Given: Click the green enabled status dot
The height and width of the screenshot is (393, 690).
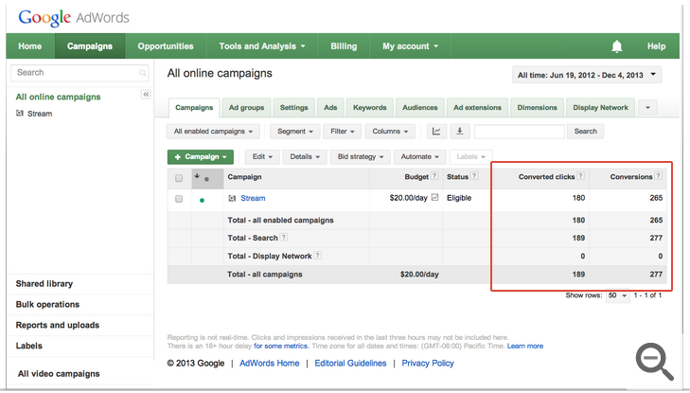Looking at the screenshot, I should click(202, 200).
